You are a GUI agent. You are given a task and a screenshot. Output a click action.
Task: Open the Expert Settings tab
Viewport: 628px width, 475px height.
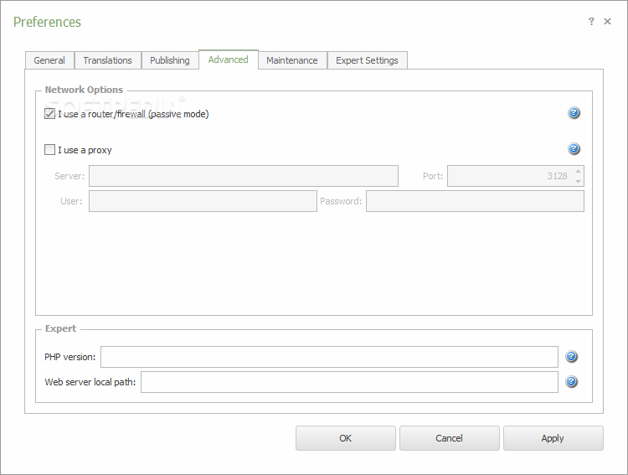(367, 60)
